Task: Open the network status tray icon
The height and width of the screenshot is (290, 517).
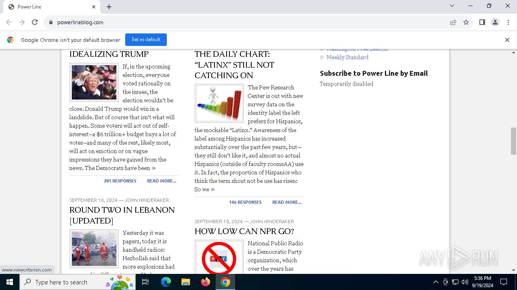Action: (455, 282)
